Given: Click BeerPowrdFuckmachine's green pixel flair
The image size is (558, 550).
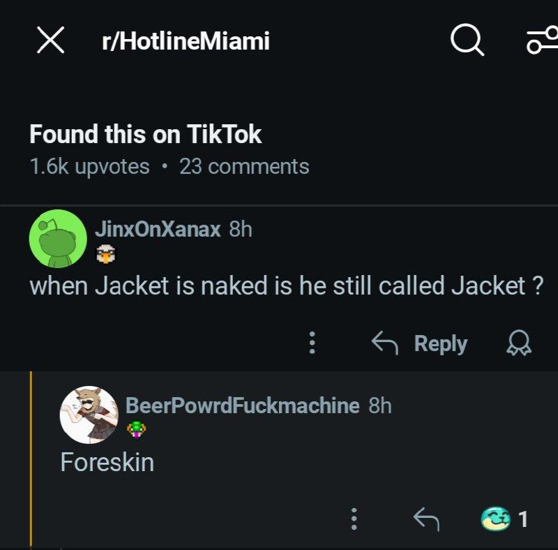Looking at the screenshot, I should click(136, 429).
